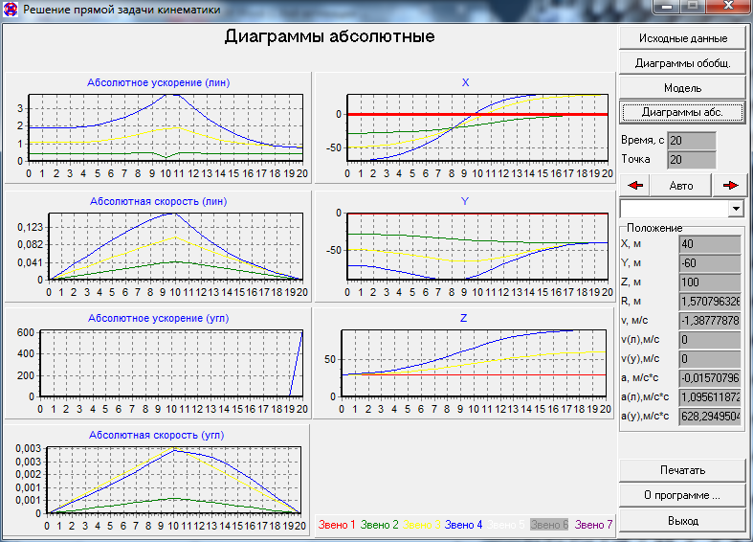Close the window
The width and height of the screenshot is (753, 542).
(x=728, y=7)
